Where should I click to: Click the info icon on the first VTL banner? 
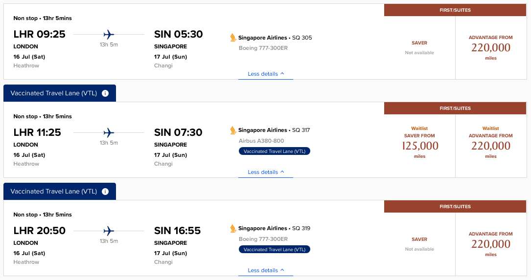pos(105,93)
